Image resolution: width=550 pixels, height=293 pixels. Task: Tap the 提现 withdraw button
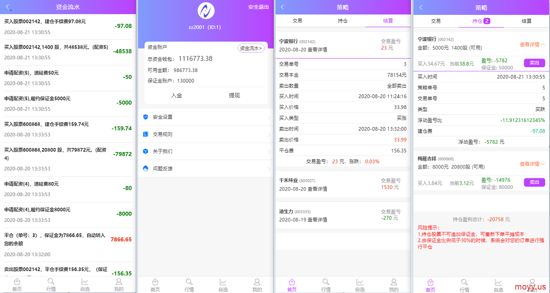point(234,96)
